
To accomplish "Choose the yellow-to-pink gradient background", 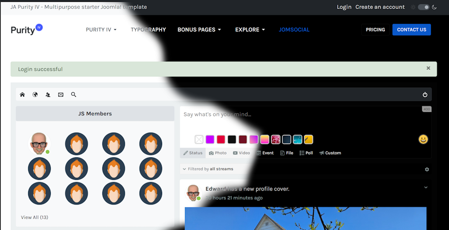I will point(264,139).
